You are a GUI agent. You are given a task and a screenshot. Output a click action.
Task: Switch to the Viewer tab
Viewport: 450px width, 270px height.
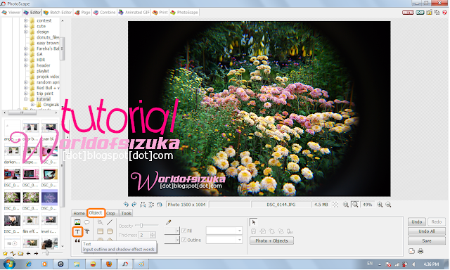(x=11, y=13)
